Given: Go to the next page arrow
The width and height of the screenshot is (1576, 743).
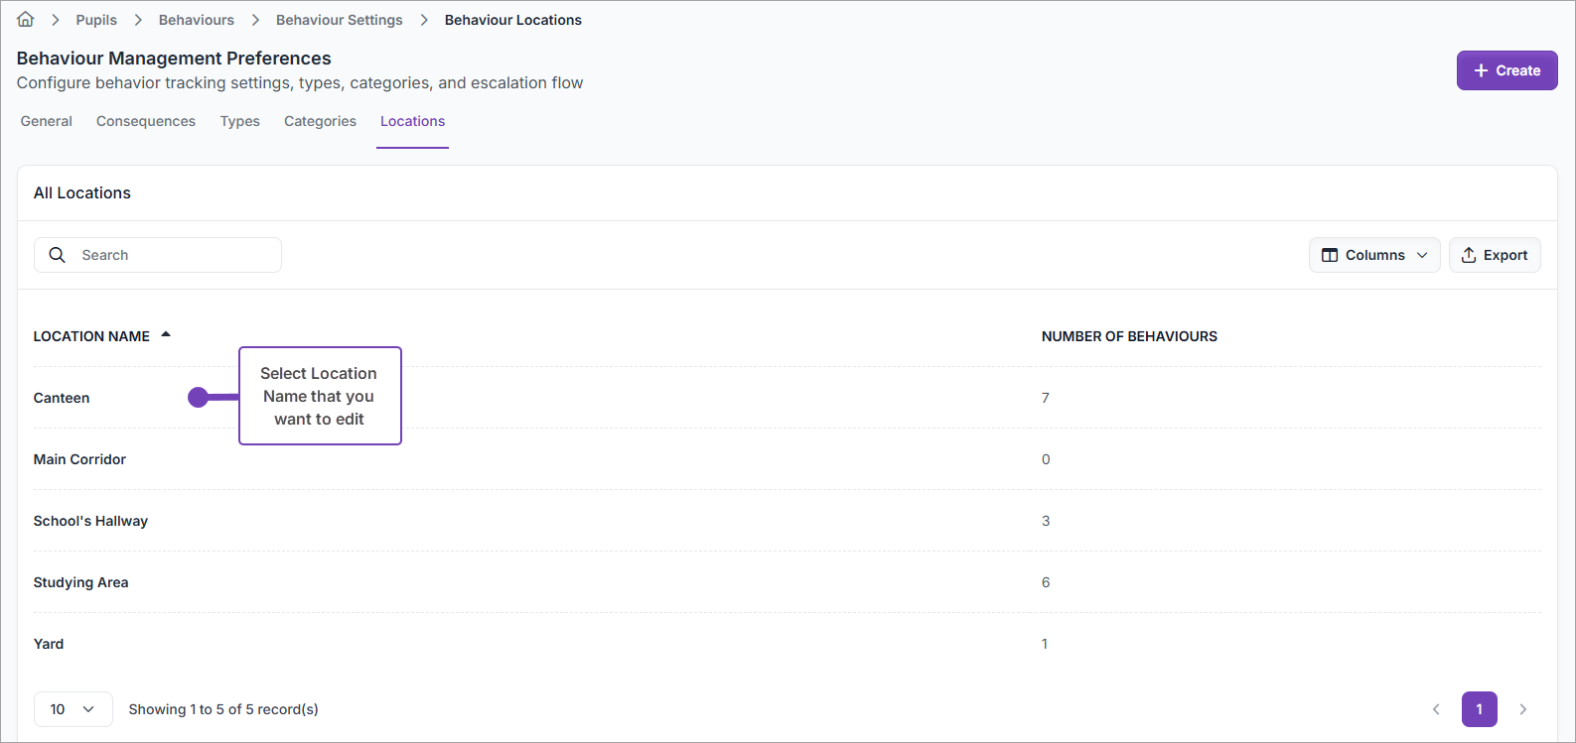Looking at the screenshot, I should tap(1522, 709).
